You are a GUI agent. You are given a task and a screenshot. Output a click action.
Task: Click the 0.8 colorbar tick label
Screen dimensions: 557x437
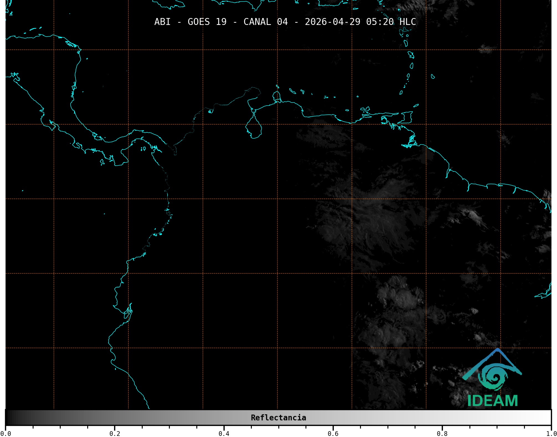click(442, 434)
